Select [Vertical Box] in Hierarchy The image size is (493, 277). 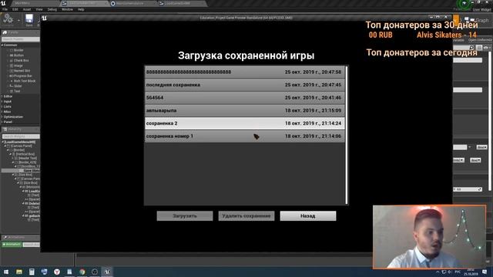(x=26, y=154)
